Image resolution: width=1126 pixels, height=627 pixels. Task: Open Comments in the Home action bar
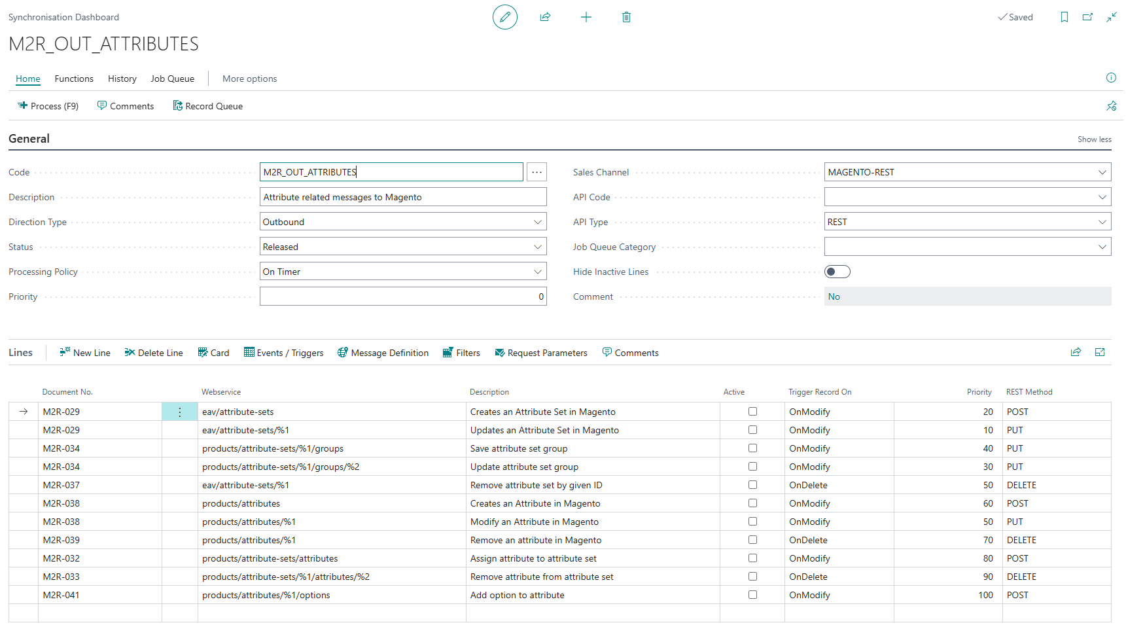pyautogui.click(x=126, y=106)
